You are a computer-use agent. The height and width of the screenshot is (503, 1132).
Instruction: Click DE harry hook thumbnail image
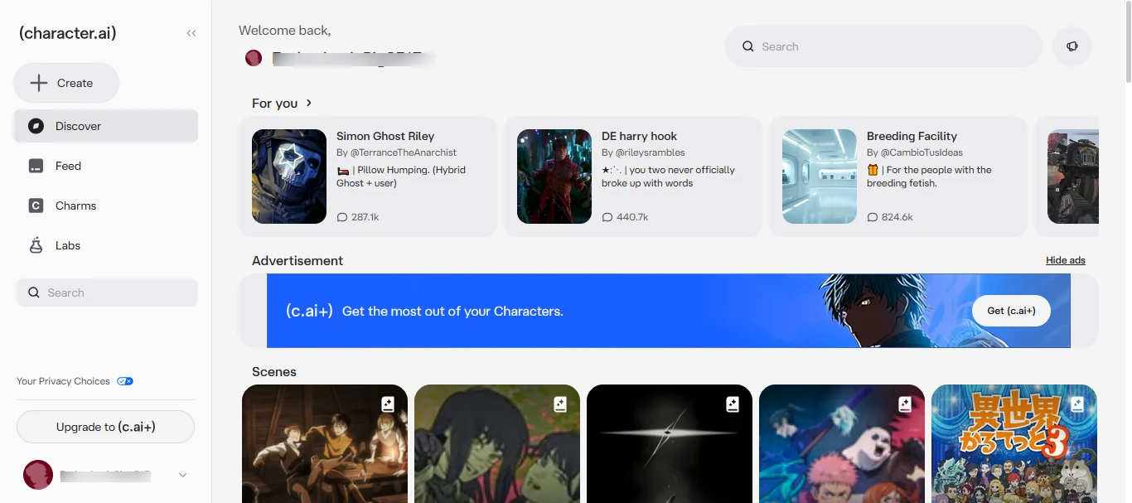point(554,177)
